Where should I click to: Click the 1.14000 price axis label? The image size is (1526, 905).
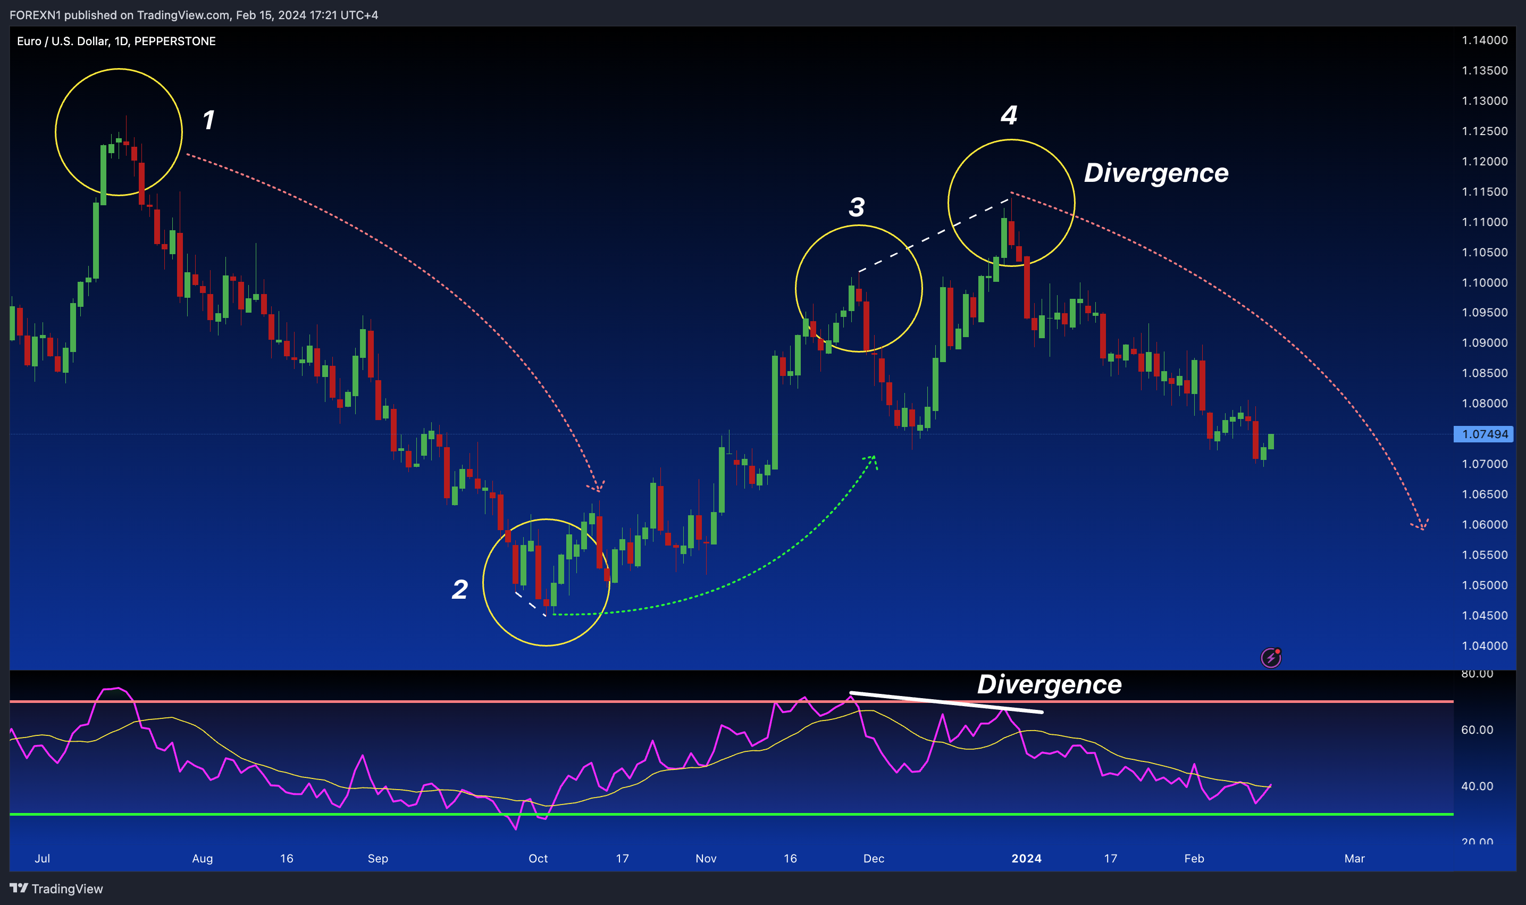pos(1485,40)
